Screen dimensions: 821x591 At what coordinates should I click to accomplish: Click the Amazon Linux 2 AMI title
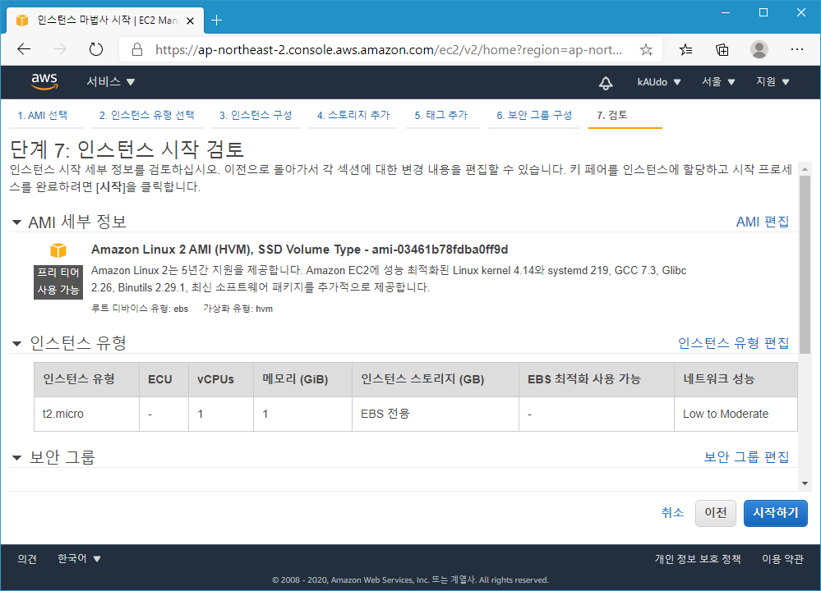point(299,250)
